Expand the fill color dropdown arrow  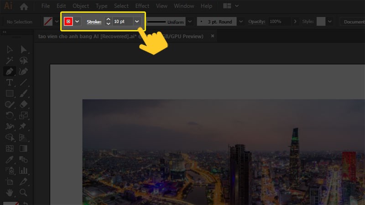(x=57, y=21)
